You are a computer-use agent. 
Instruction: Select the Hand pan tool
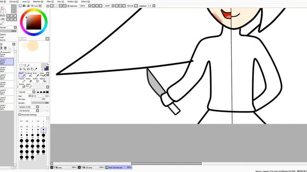point(32,69)
